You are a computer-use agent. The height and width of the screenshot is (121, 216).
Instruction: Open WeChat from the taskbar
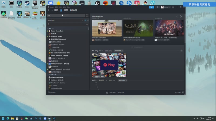pos(26,118)
